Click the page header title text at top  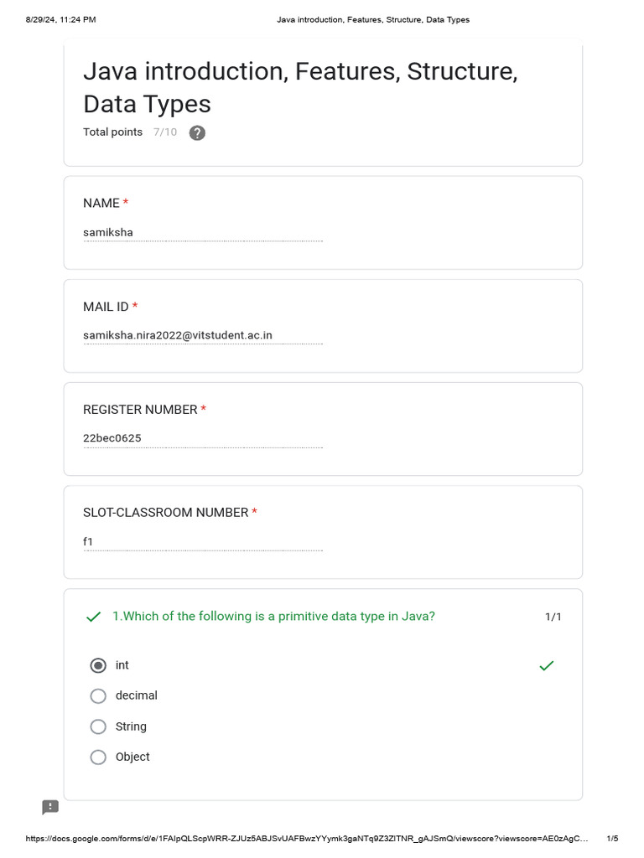pyautogui.click(x=373, y=20)
